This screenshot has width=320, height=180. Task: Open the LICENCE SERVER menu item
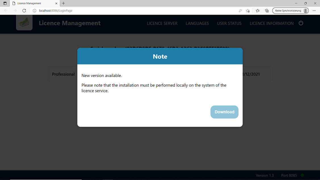point(162,23)
